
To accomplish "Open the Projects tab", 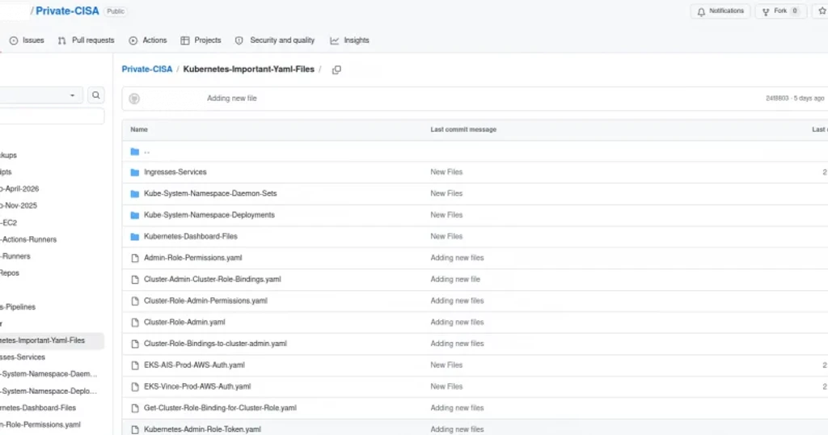I will pos(201,40).
